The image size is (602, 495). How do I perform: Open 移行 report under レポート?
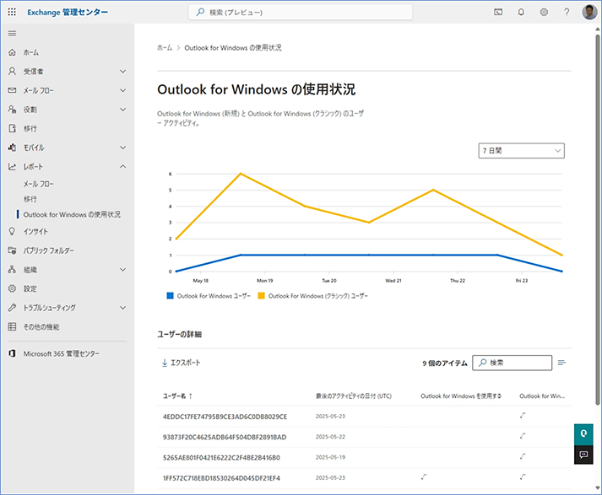click(30, 199)
